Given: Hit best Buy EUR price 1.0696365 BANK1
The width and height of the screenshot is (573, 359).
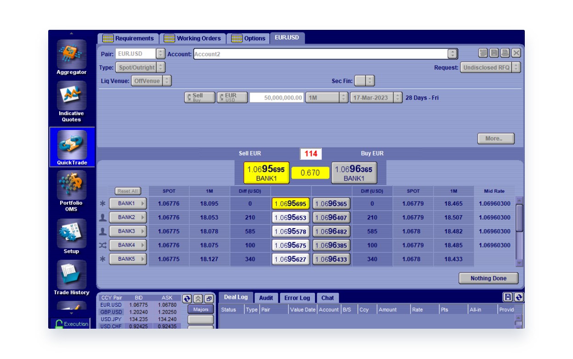Looking at the screenshot, I should point(354,174).
